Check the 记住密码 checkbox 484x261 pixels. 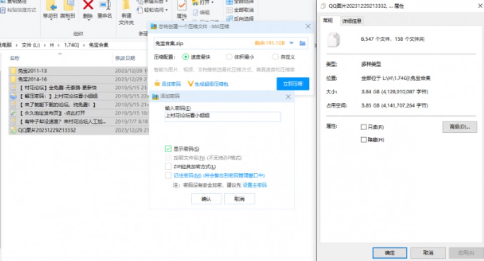pyautogui.click(x=168, y=175)
